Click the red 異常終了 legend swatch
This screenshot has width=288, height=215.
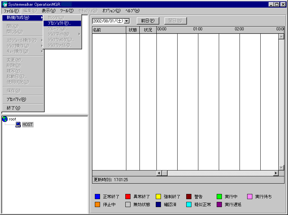(x=128, y=196)
